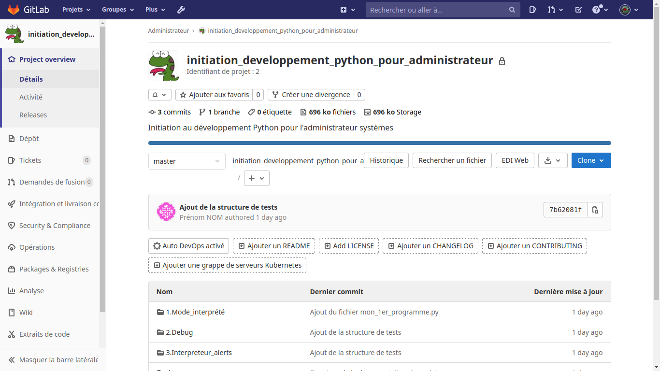Viewport: 660px width, 371px height.
Task: Open the Projets menu in navbar
Action: click(76, 10)
